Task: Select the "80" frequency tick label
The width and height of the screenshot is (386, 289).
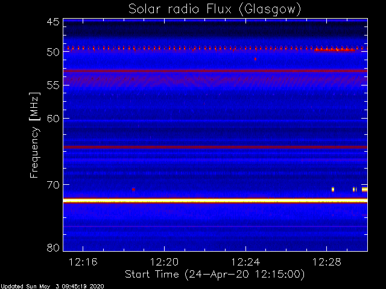Action: click(53, 247)
